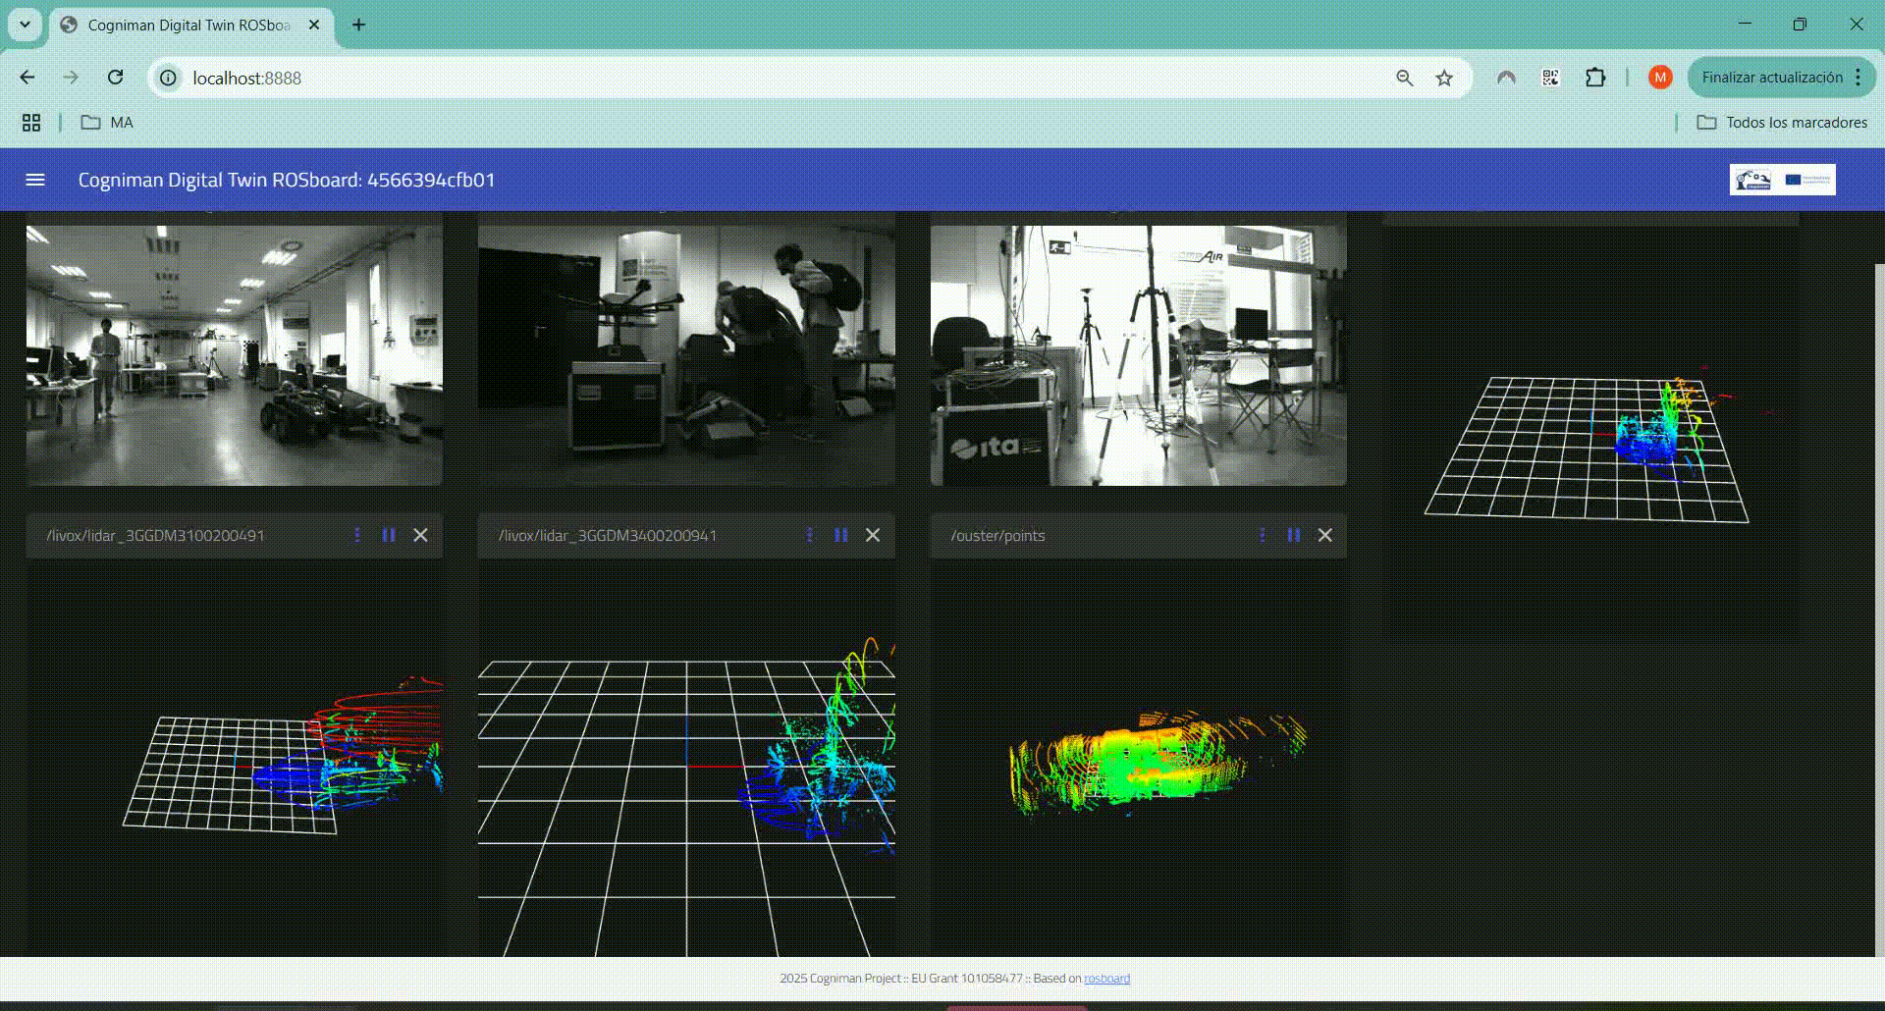Open options menu for /ouster/points card
This screenshot has height=1011, width=1885.
point(1263,535)
